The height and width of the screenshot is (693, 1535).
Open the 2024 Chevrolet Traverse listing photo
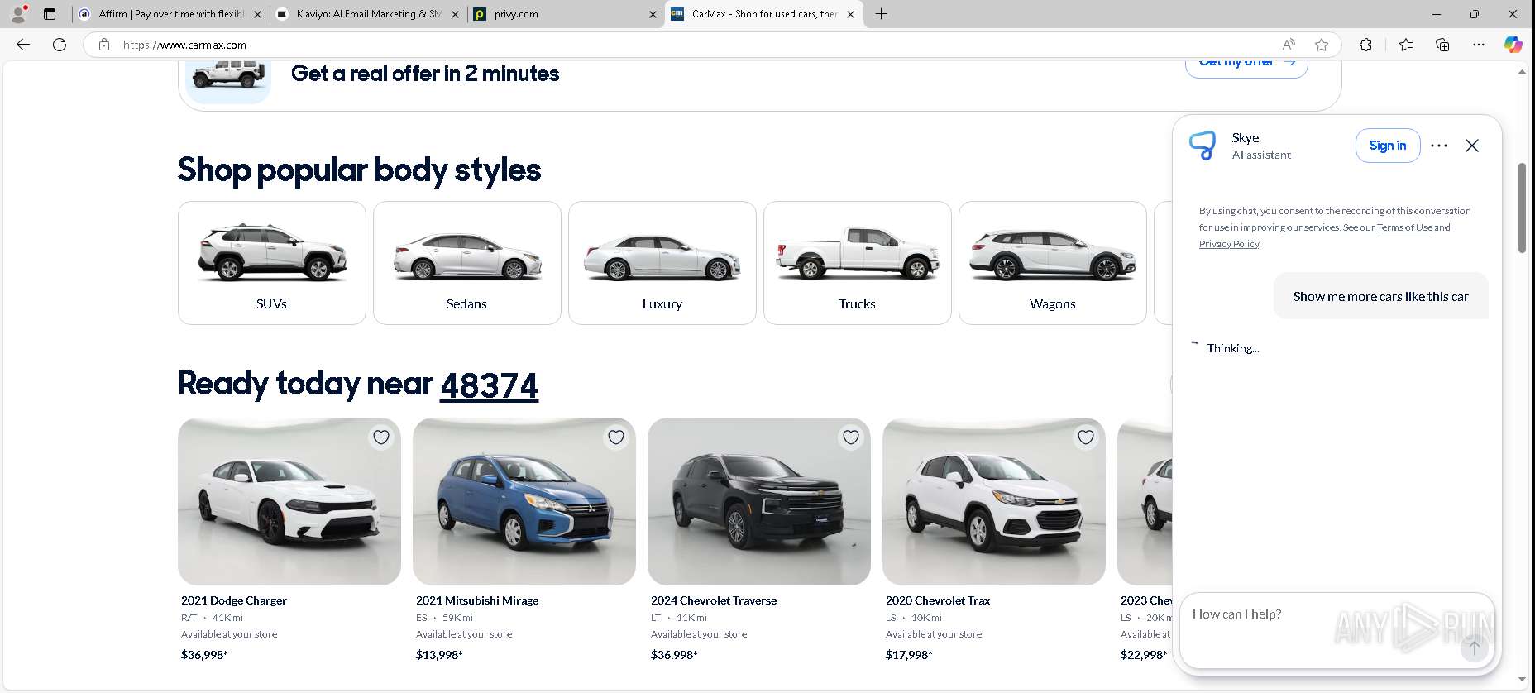759,502
